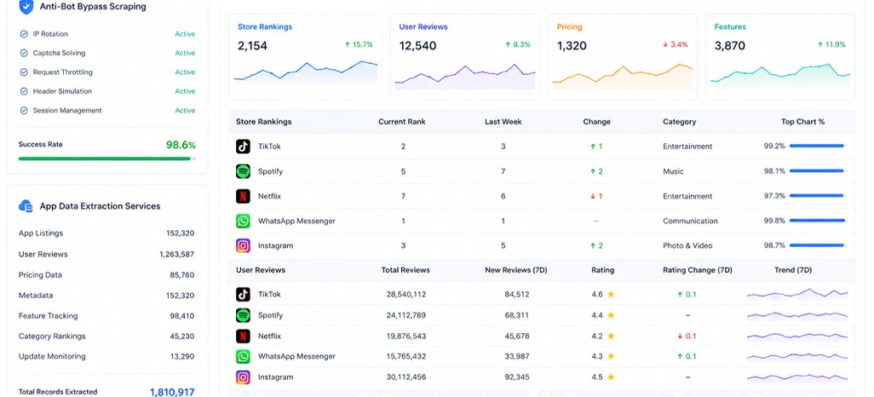Click TikTok icon in Store Rankings table
The image size is (874, 397).
[x=243, y=146]
